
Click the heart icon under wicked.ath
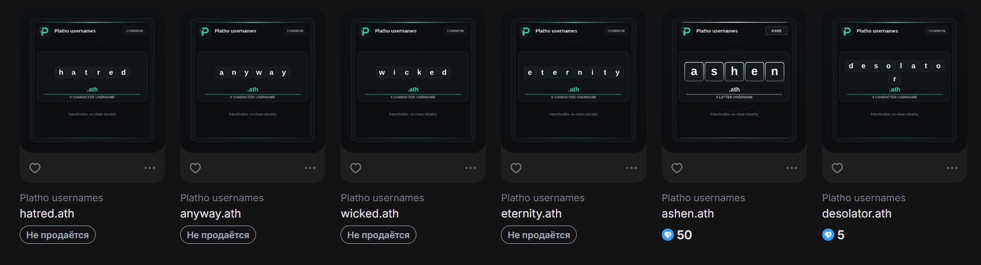point(356,168)
